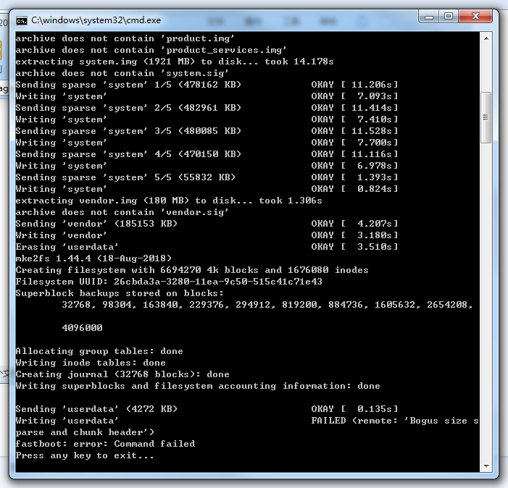
Task: Click 'extracting vendor.img (180 MB)' line
Action: [x=169, y=201]
